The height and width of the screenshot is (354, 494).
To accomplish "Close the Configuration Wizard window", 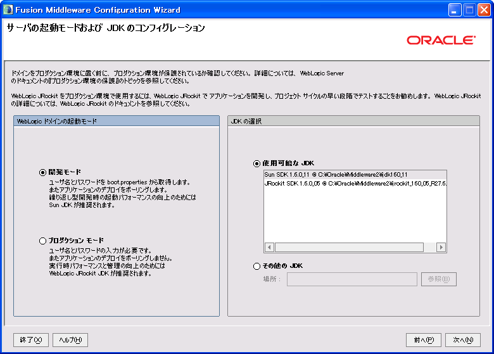I will [x=484, y=9].
